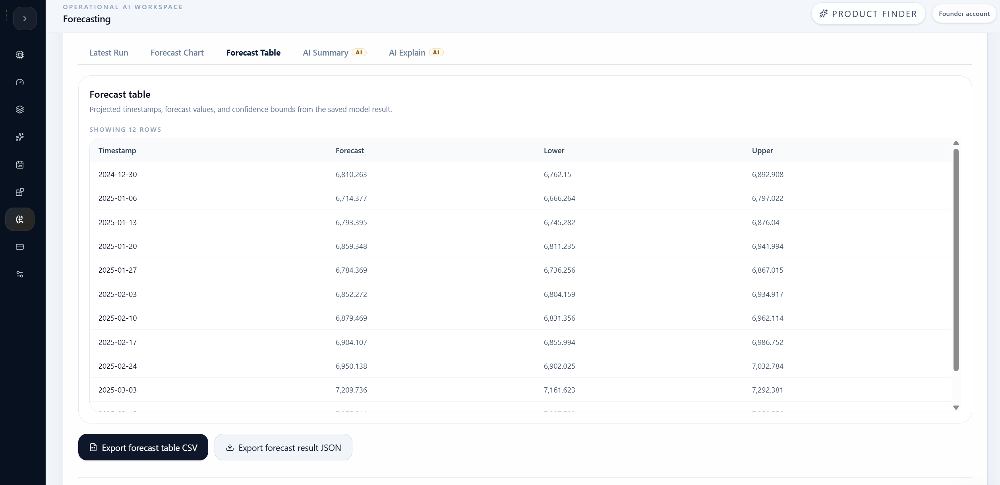Viewport: 1000px width, 485px height.
Task: Click upper bound value 7,292.381
Action: tap(768, 390)
